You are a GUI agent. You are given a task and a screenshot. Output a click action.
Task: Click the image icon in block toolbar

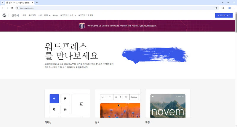pyautogui.click(x=103, y=97)
